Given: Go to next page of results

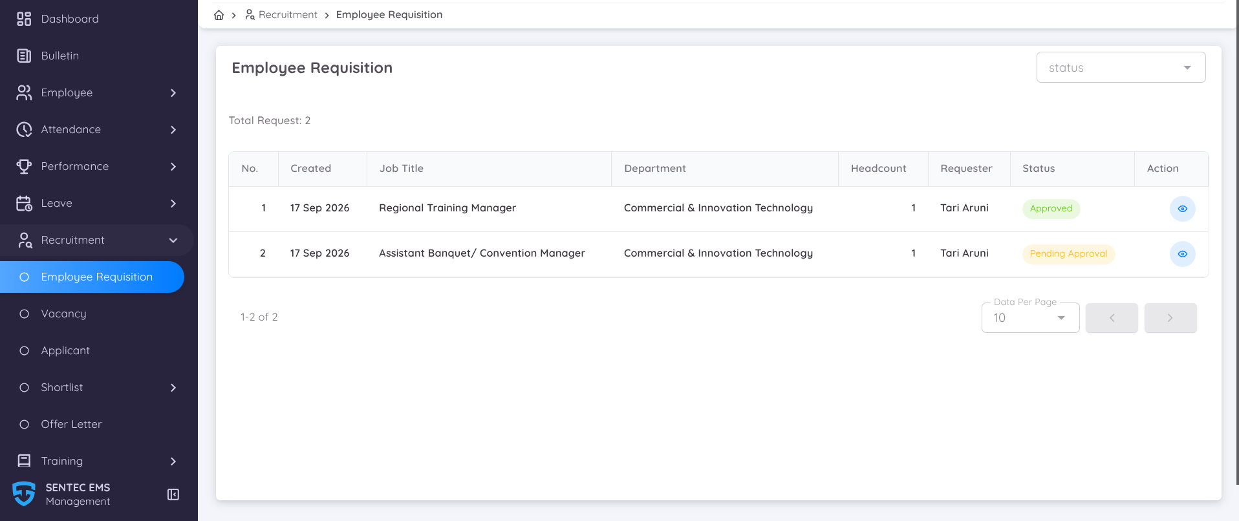Looking at the screenshot, I should (x=1170, y=318).
